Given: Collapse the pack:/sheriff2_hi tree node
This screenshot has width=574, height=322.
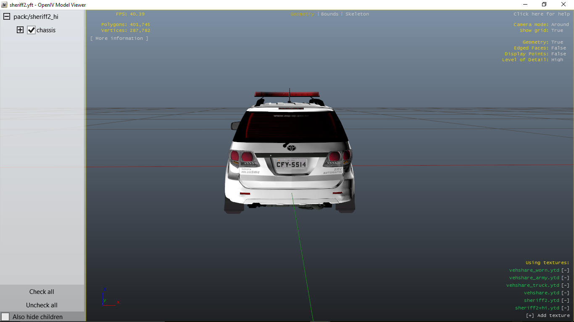Looking at the screenshot, I should (x=7, y=17).
